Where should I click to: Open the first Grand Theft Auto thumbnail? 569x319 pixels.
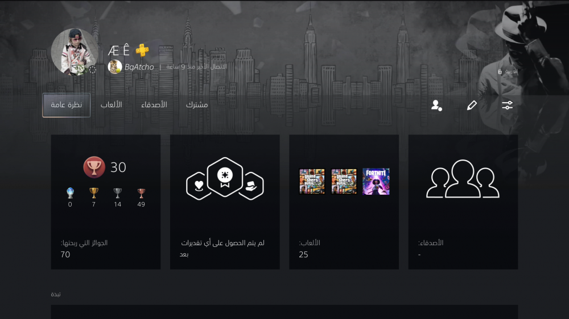[312, 182]
